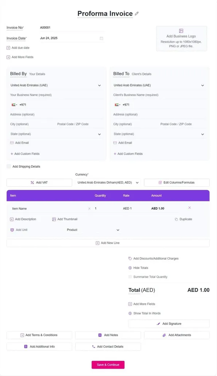Open Edit Columns/Formulas
Viewport: 217px width, 376px height.
pos(177,182)
